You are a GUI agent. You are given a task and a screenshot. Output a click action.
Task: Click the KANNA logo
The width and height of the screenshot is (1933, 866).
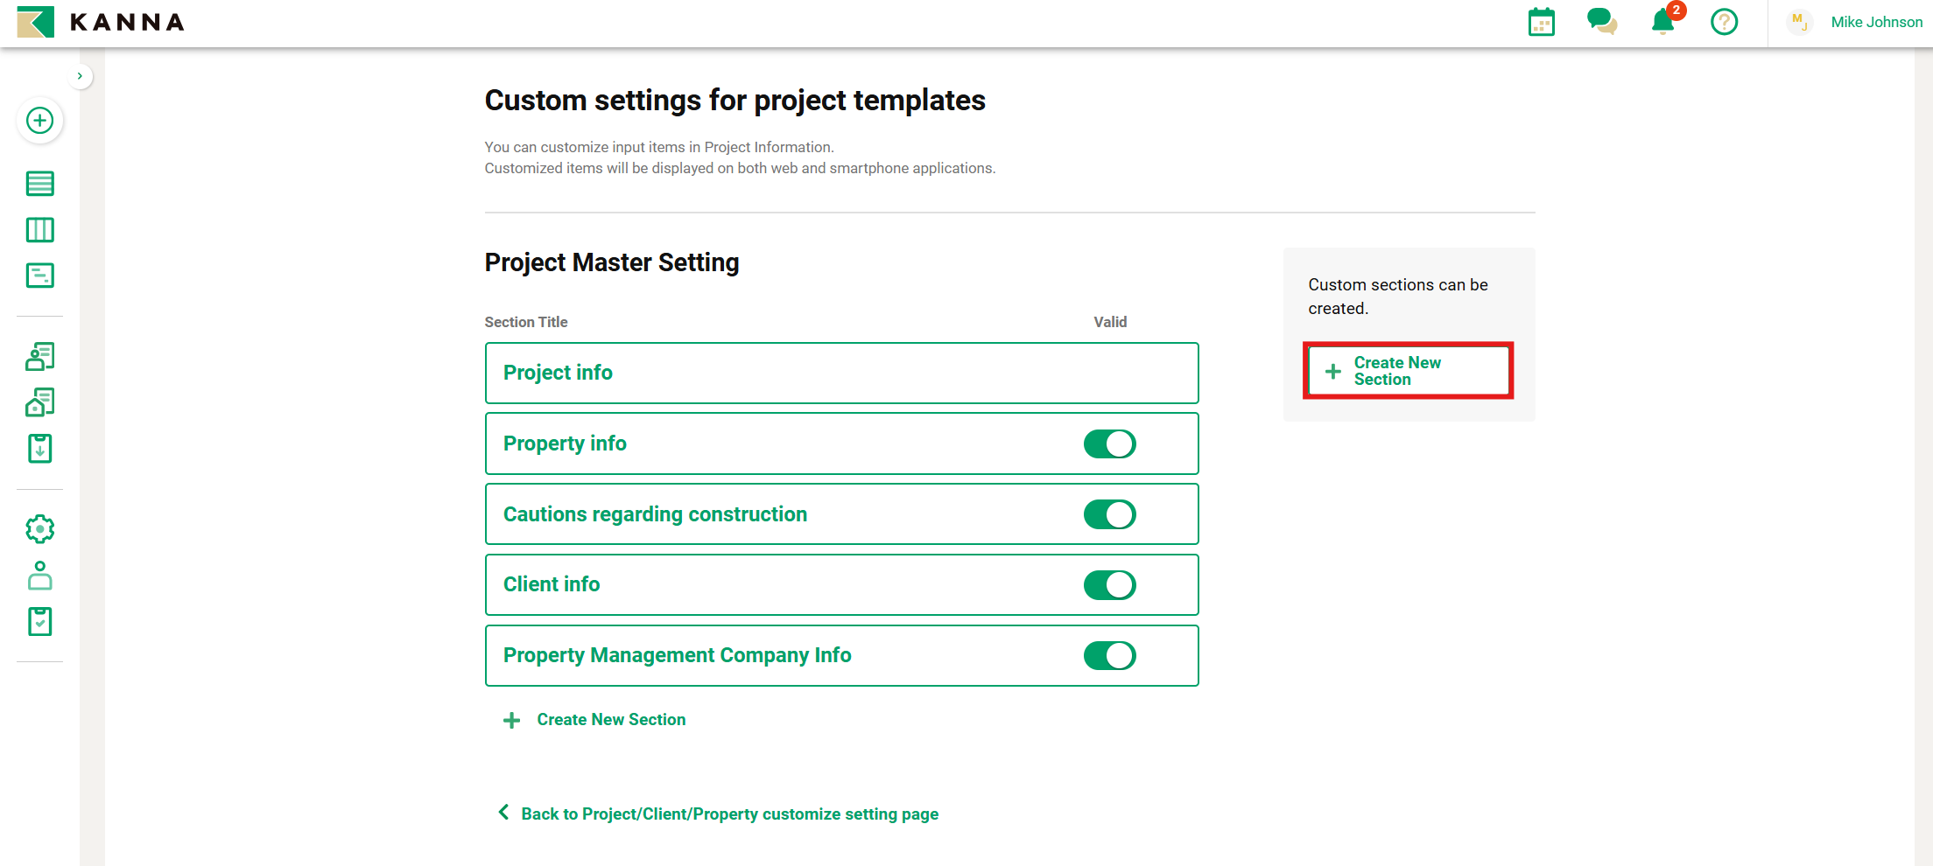coord(101,22)
